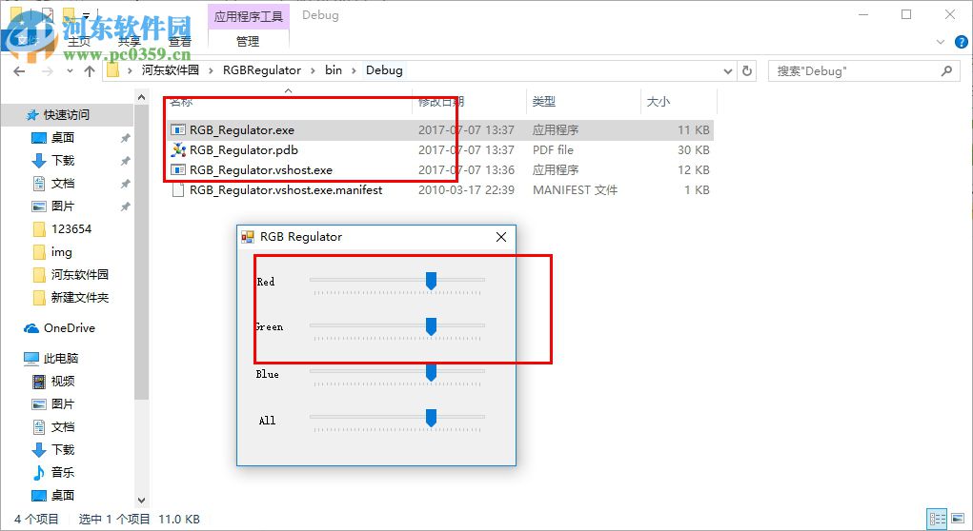
Task: Select This PC 此电脑 in navigation pane
Action: 51,358
